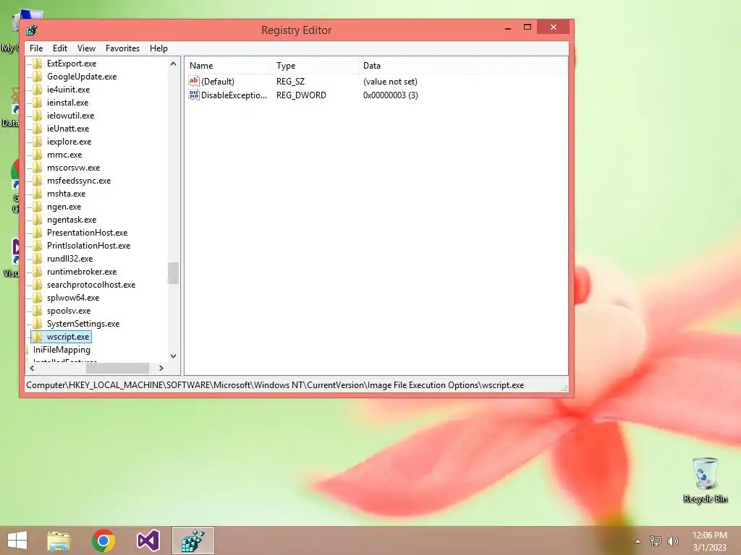Open the Edit menu

tap(59, 48)
